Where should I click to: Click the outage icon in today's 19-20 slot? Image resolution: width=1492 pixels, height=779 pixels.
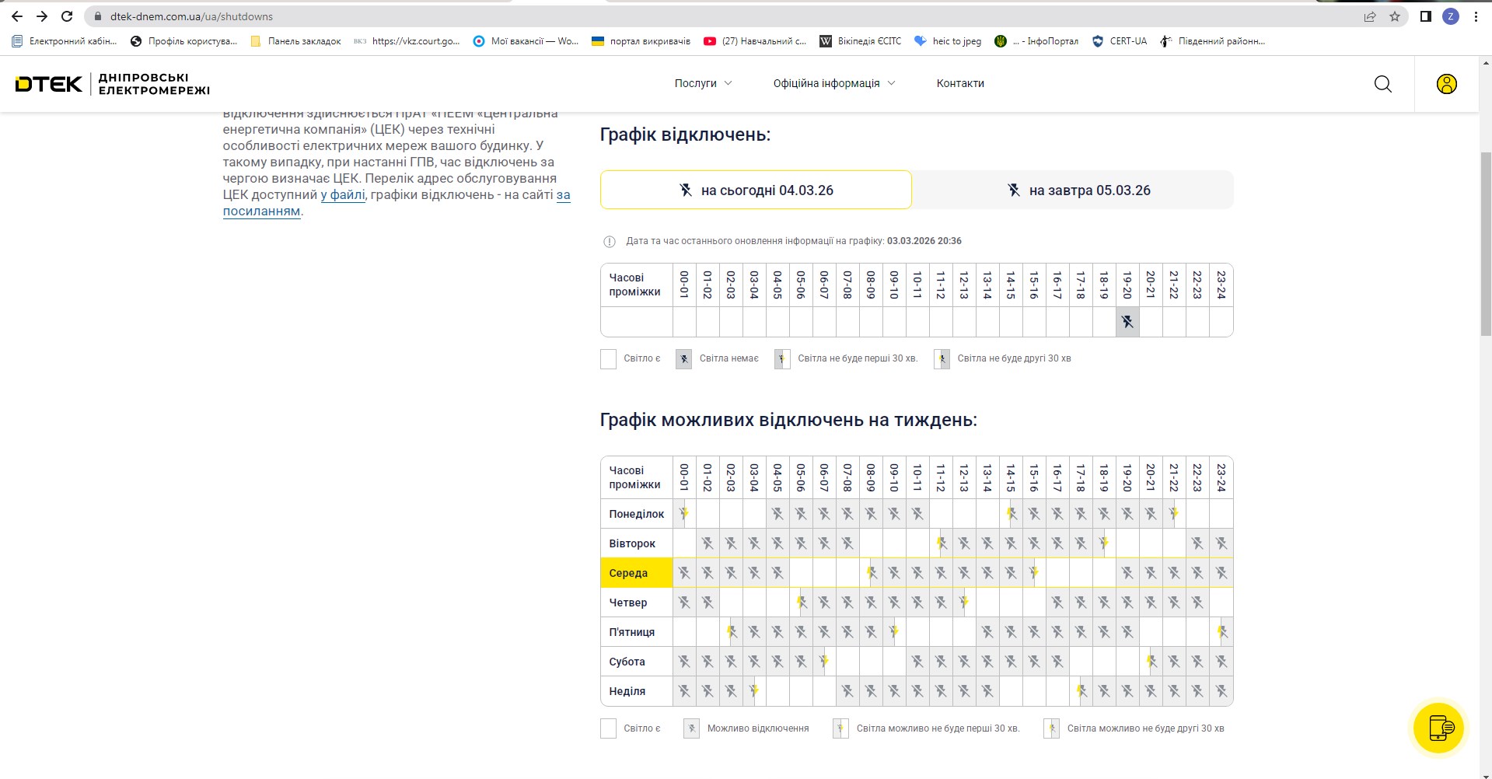click(1127, 322)
